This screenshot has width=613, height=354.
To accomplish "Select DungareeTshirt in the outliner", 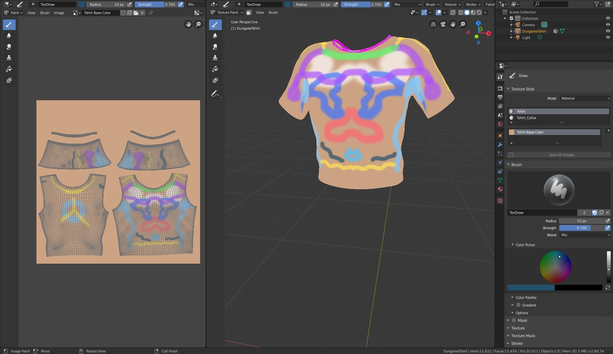I will pos(534,31).
